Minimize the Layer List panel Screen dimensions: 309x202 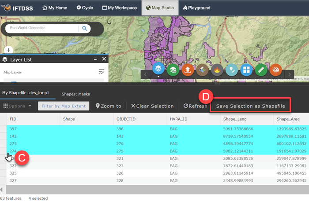pyautogui.click(x=95, y=59)
